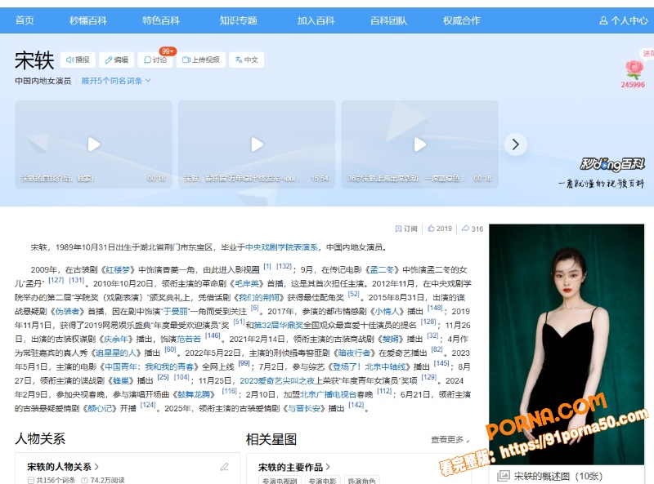This screenshot has width=654, height=484.
Task: Switch language via 中文 button
Action: click(247, 60)
